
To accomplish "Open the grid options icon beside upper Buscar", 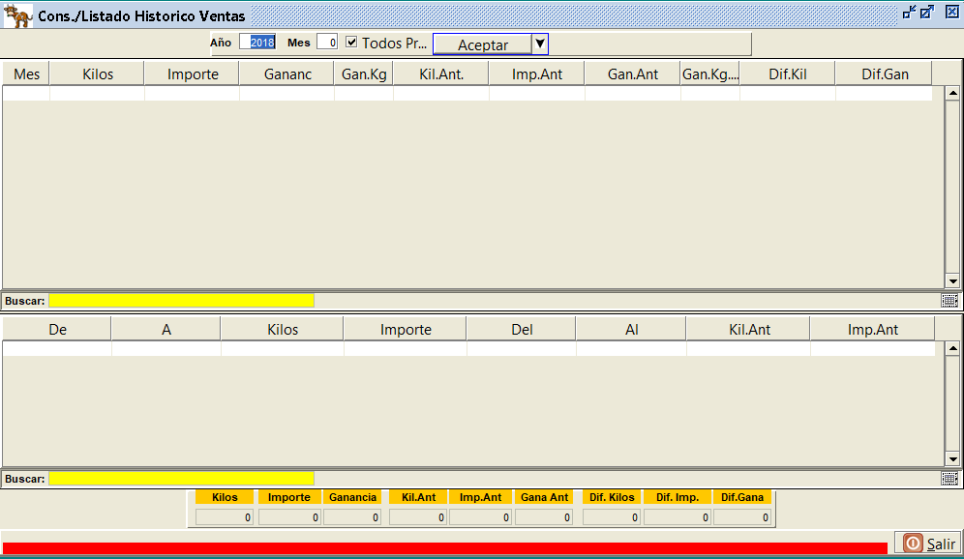I will point(949,301).
